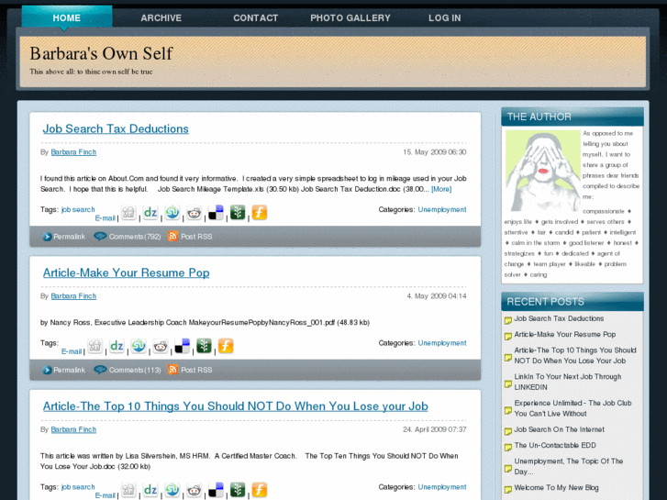
Task: Open recent post Article-Make Your Resume Pop
Action: point(565,335)
